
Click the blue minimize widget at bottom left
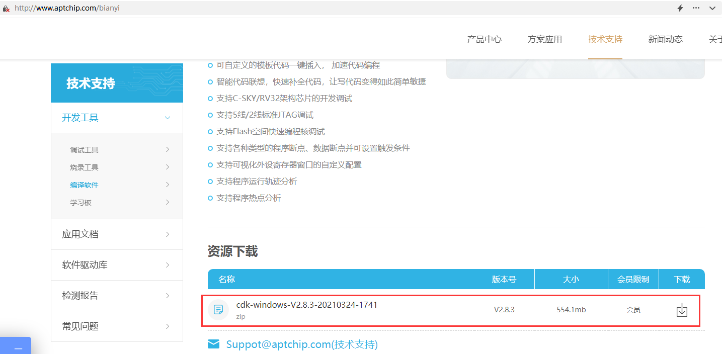(x=17, y=348)
